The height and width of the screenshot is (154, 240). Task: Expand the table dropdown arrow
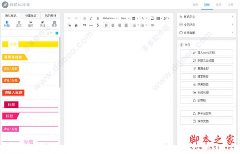coord(162,18)
